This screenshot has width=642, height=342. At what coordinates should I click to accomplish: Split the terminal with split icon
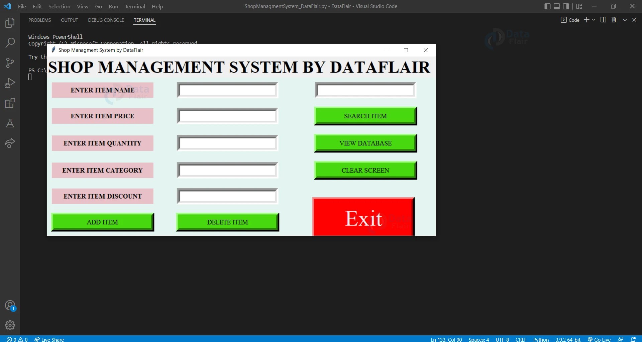coord(604,20)
